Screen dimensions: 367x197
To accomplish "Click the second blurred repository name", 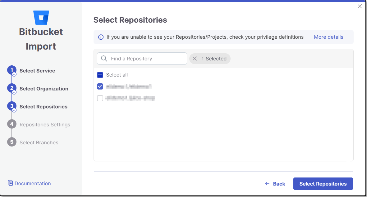I will pos(130,98).
